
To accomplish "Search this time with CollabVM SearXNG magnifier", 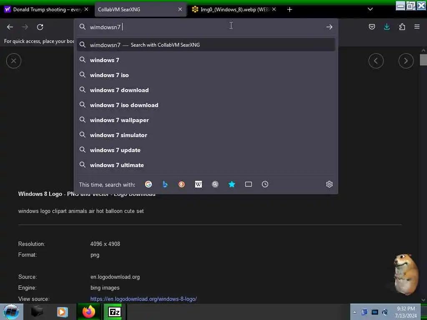I will click(215, 184).
